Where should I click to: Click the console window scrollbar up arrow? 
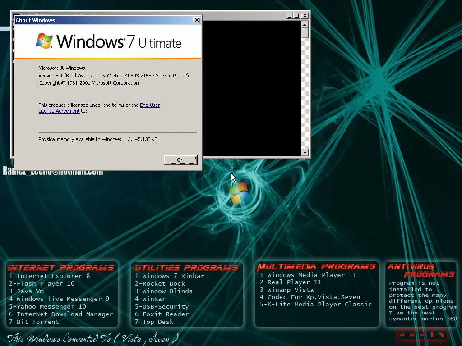click(x=305, y=24)
